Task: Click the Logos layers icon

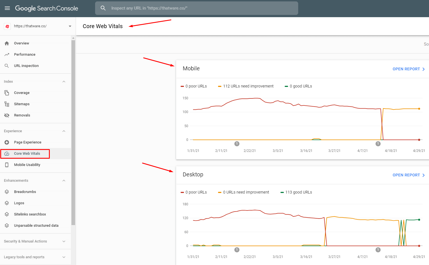Action: coord(7,203)
